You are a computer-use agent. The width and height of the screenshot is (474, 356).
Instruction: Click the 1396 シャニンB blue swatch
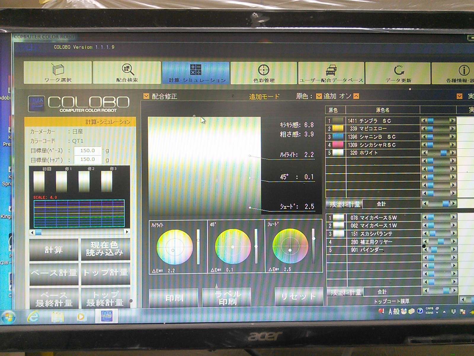tap(338, 137)
